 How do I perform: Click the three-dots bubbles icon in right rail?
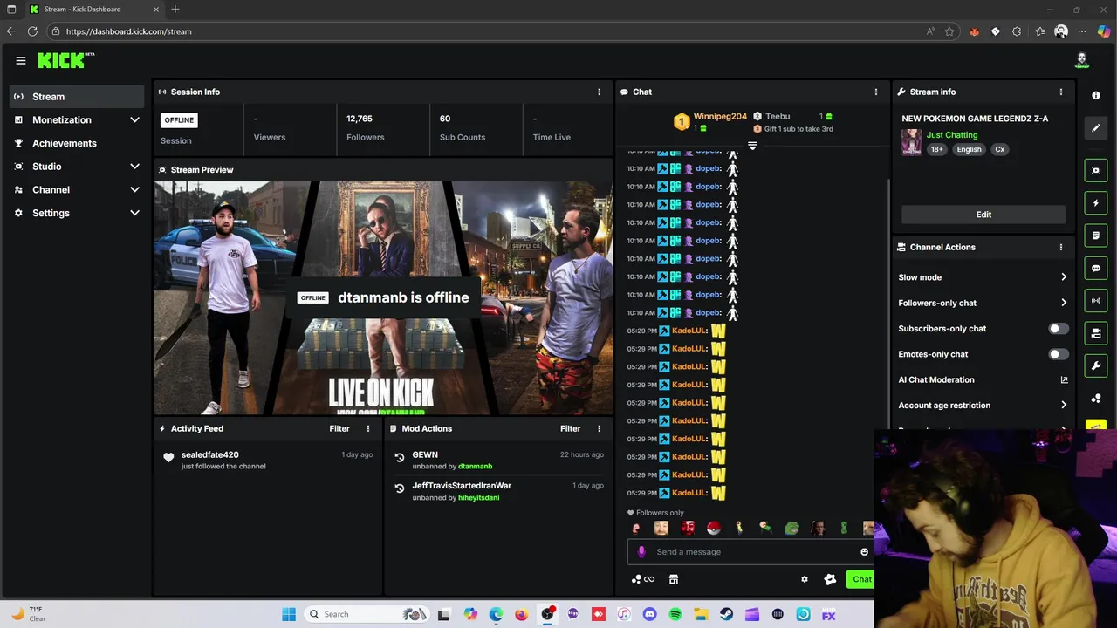1096,399
